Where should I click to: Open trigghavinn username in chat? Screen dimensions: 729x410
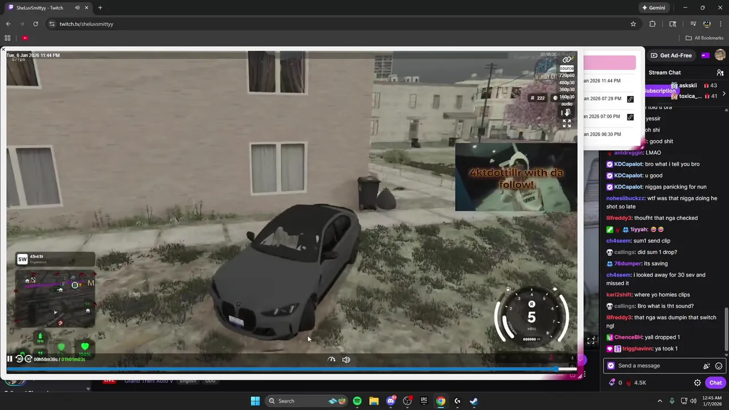pyautogui.click(x=638, y=348)
